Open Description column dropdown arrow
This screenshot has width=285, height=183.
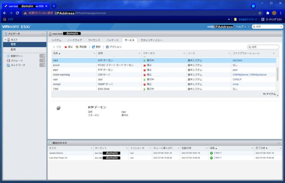click(x=139, y=53)
